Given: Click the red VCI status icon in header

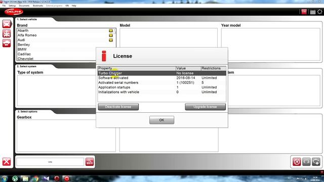Looking at the screenshot, I should tap(304, 12).
